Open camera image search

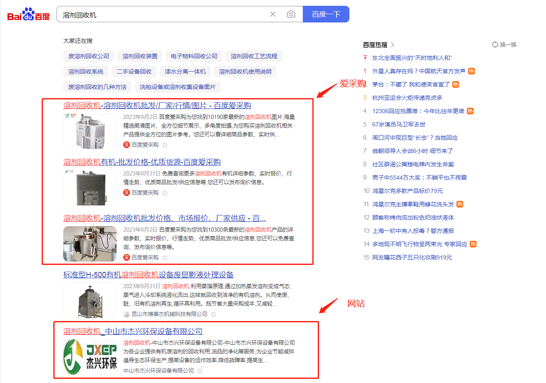291,14
